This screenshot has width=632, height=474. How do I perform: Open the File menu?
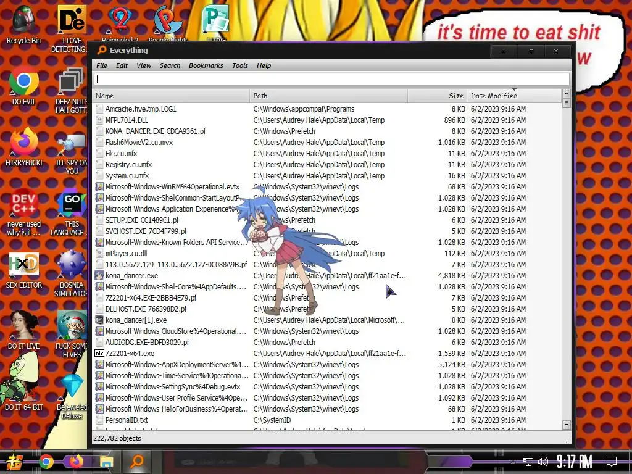102,65
